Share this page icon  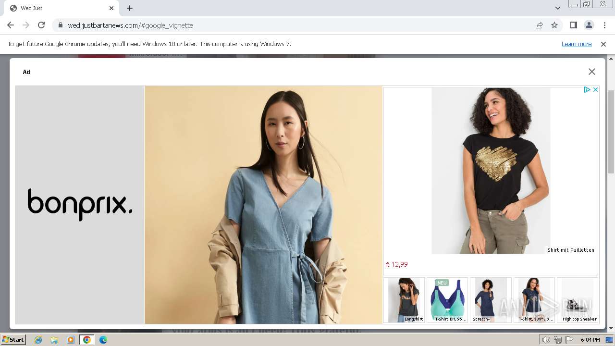click(x=539, y=25)
